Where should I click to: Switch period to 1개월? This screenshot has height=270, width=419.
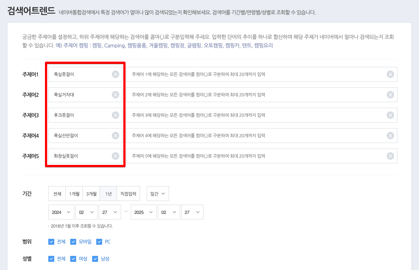click(x=74, y=193)
